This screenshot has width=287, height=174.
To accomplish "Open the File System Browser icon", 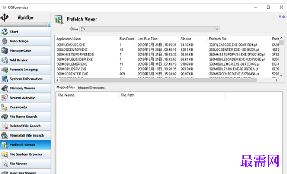I will pyautogui.click(x=5, y=154).
